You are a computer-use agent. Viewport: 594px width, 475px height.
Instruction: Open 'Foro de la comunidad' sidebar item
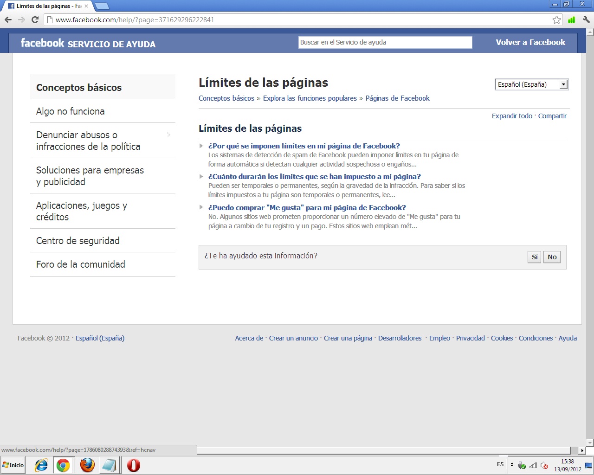point(103,264)
